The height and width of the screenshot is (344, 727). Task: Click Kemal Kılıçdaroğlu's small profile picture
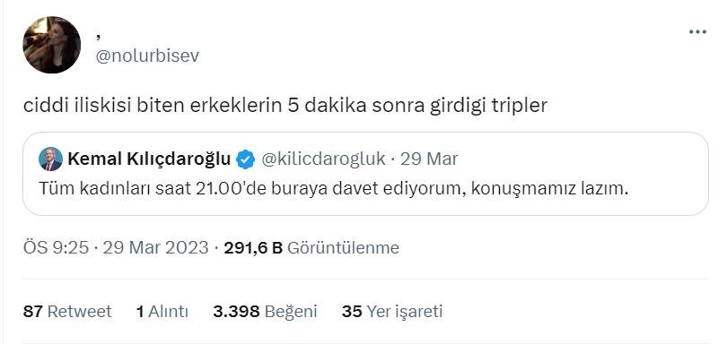[50, 159]
